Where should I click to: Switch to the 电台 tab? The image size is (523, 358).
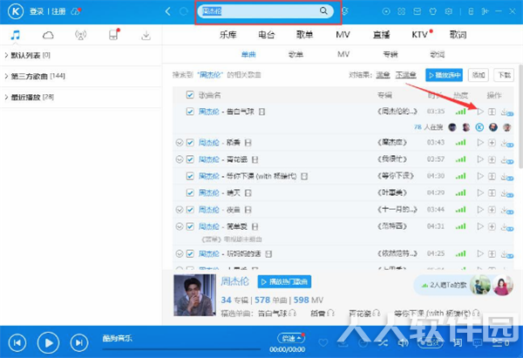(266, 35)
